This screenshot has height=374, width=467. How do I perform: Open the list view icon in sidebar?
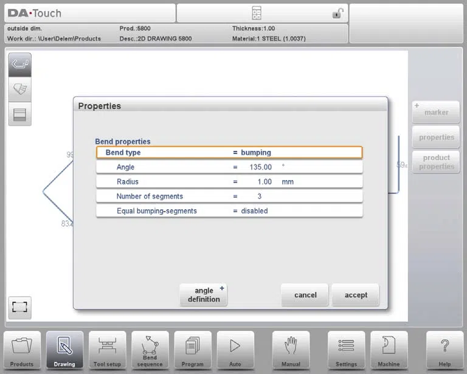[x=19, y=114]
